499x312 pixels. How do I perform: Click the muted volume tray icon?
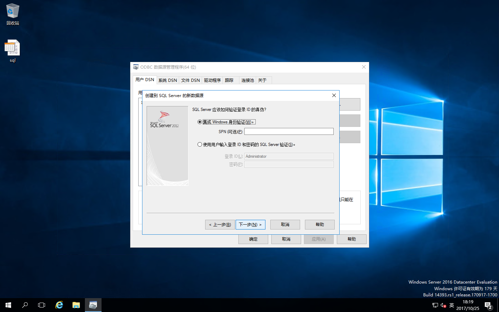443,305
